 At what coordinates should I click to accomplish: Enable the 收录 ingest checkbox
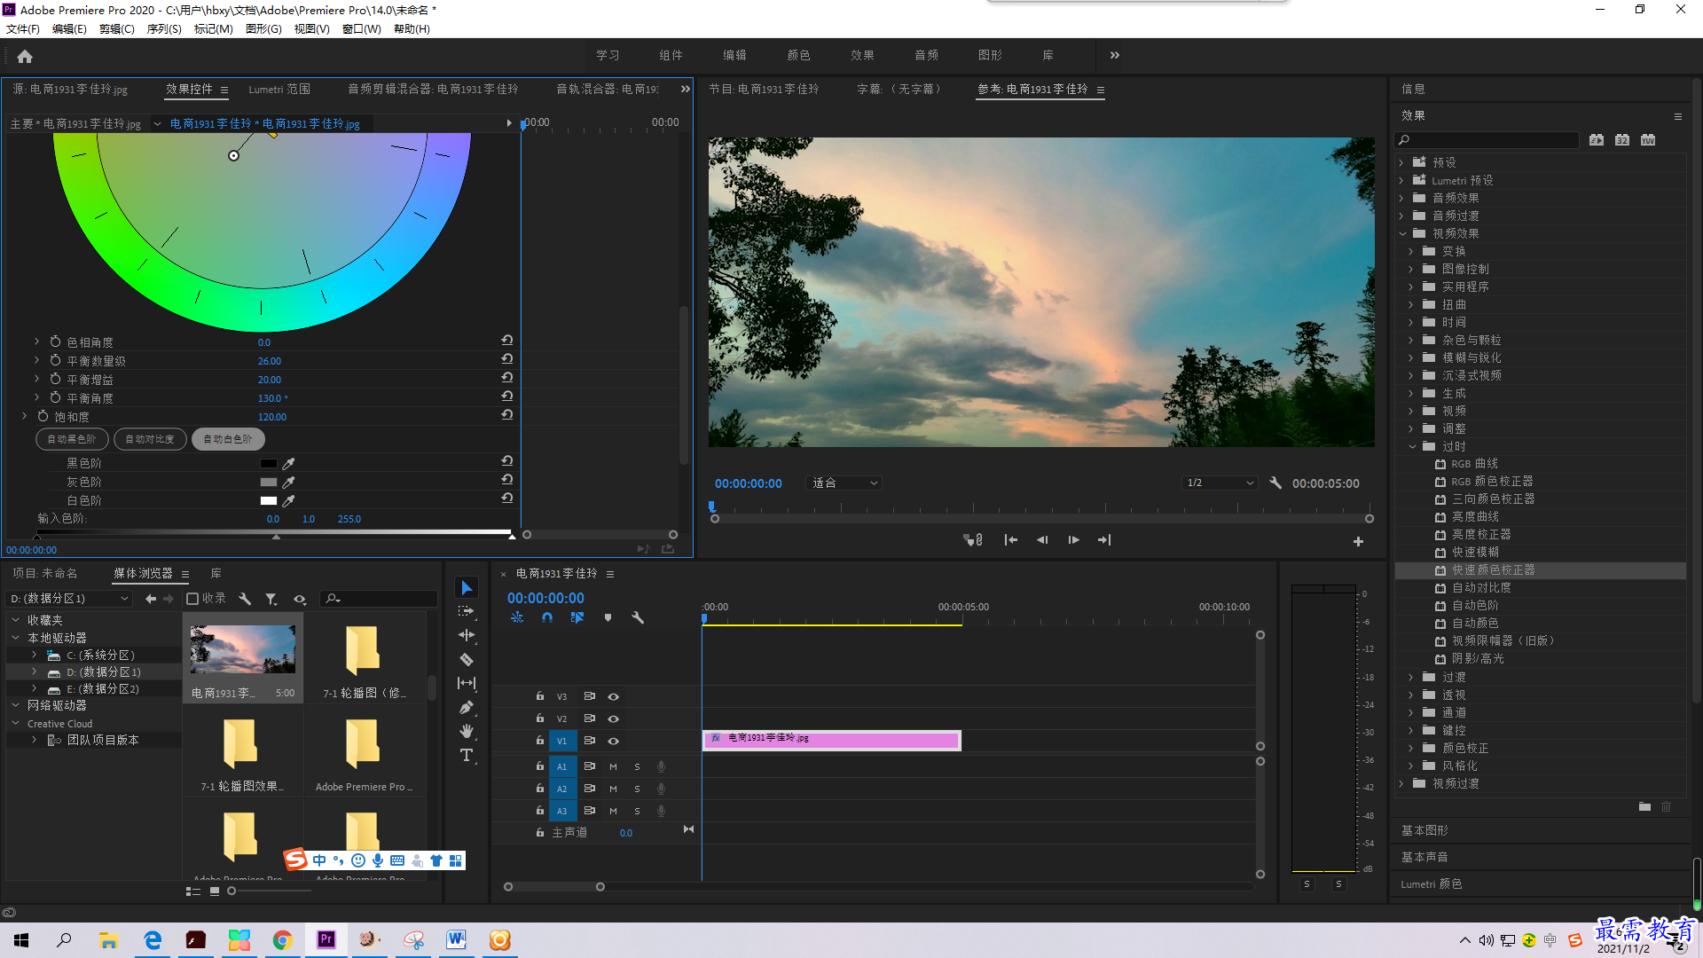click(x=192, y=599)
